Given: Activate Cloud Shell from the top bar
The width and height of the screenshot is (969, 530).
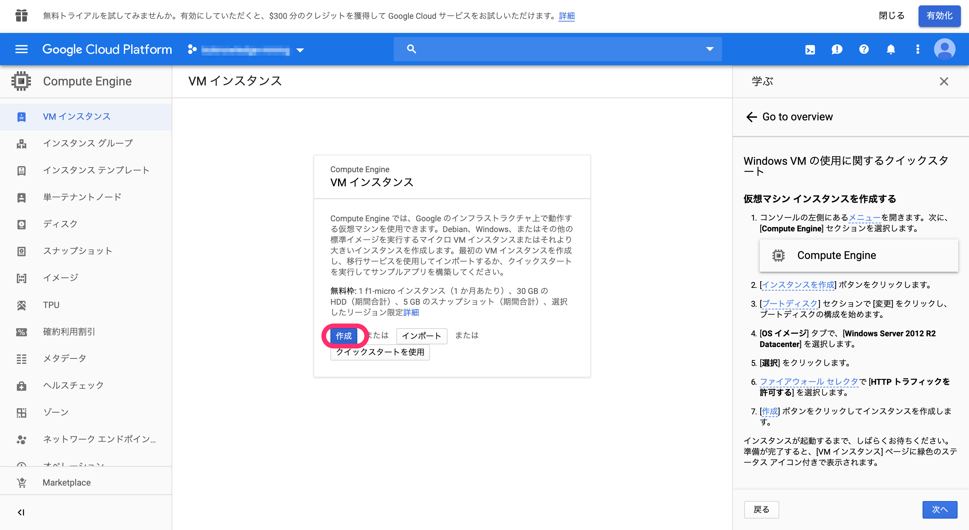Looking at the screenshot, I should (x=810, y=49).
